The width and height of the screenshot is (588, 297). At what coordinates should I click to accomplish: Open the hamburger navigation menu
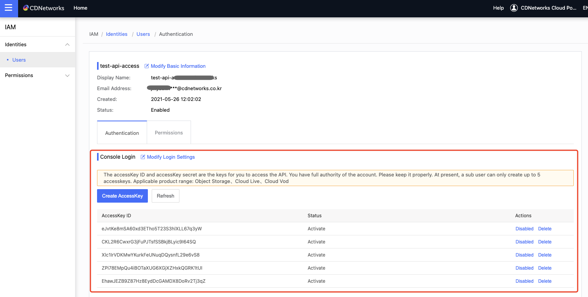(9, 8)
